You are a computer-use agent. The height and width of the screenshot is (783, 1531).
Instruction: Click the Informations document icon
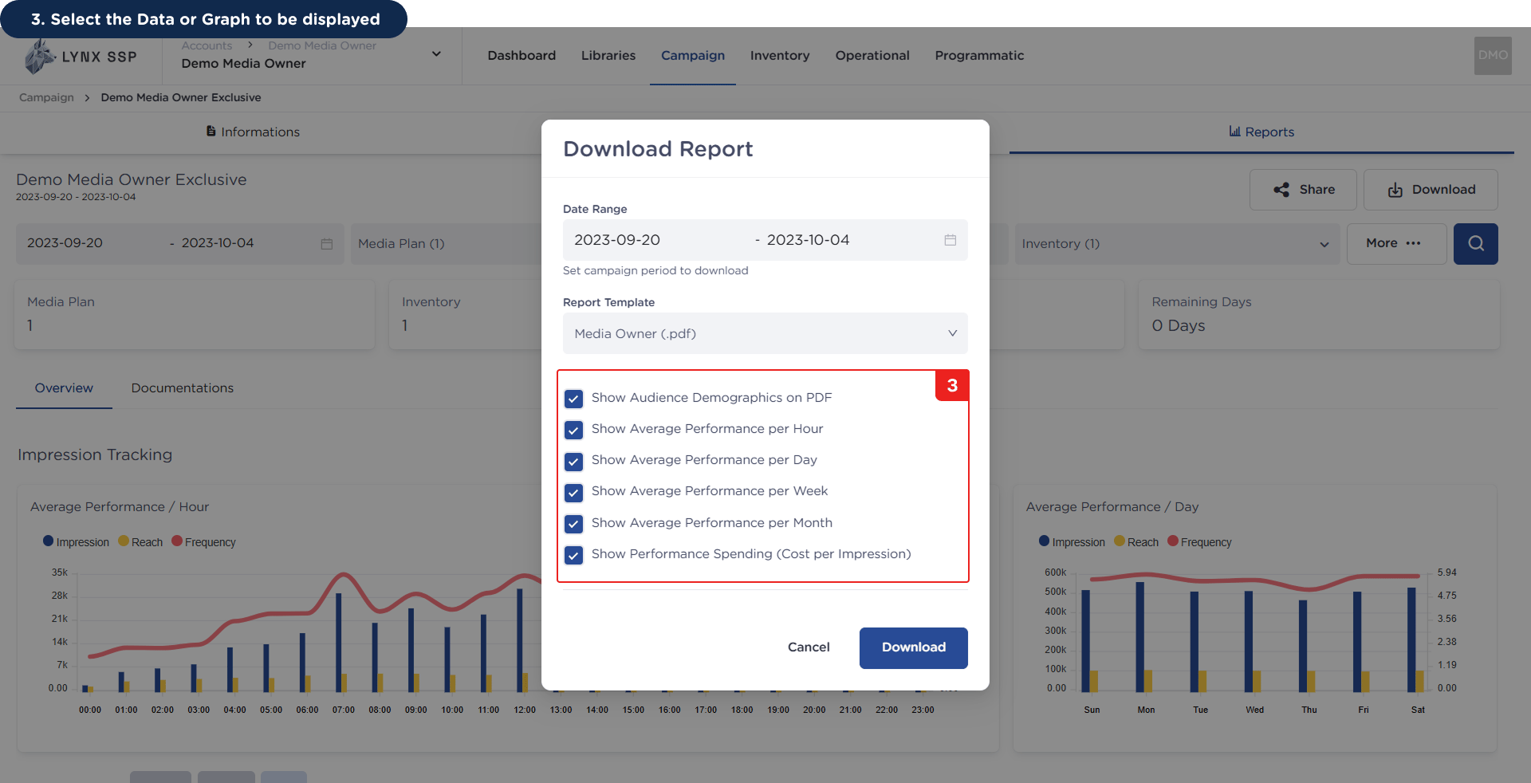pos(211,131)
